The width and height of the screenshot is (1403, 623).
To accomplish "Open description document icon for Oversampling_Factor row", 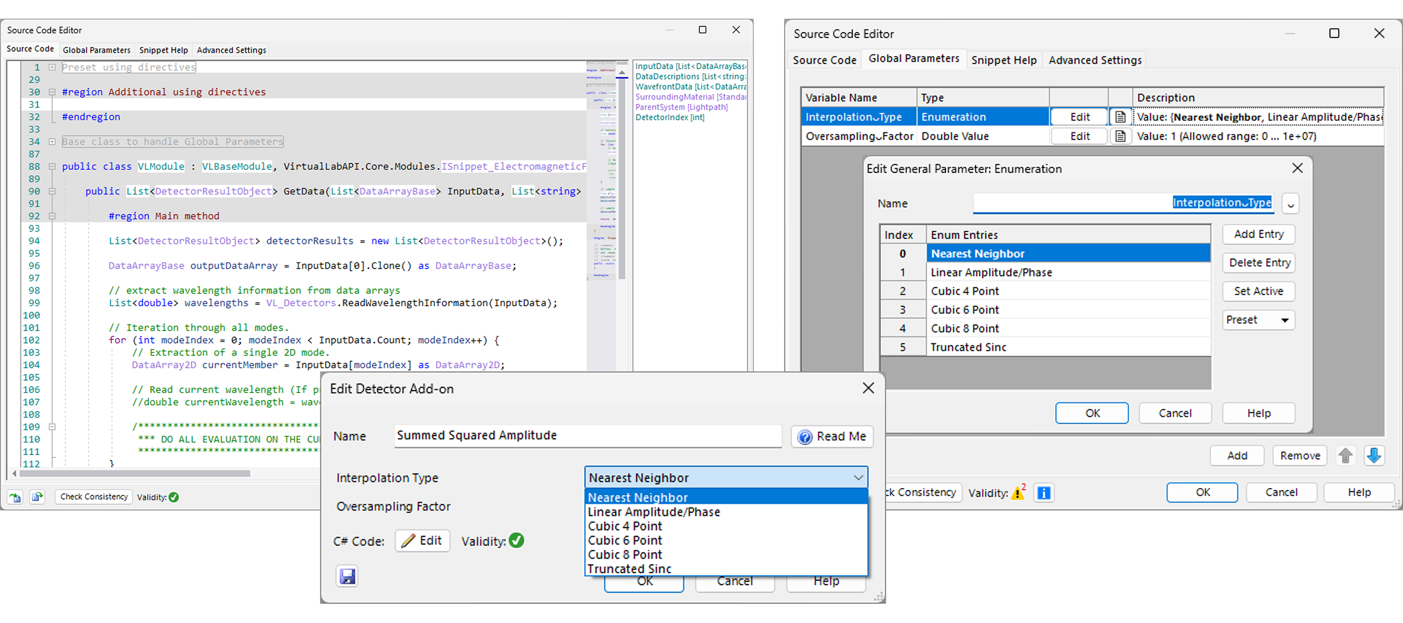I will pos(1120,136).
